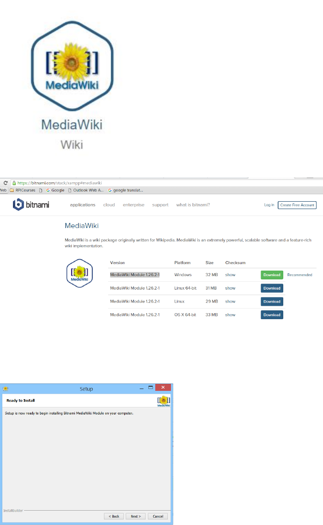Click the '32 MB' size cell

[x=211, y=275]
